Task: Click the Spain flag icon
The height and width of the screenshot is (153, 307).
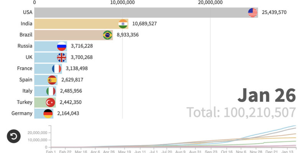Action: pyautogui.click(x=52, y=80)
